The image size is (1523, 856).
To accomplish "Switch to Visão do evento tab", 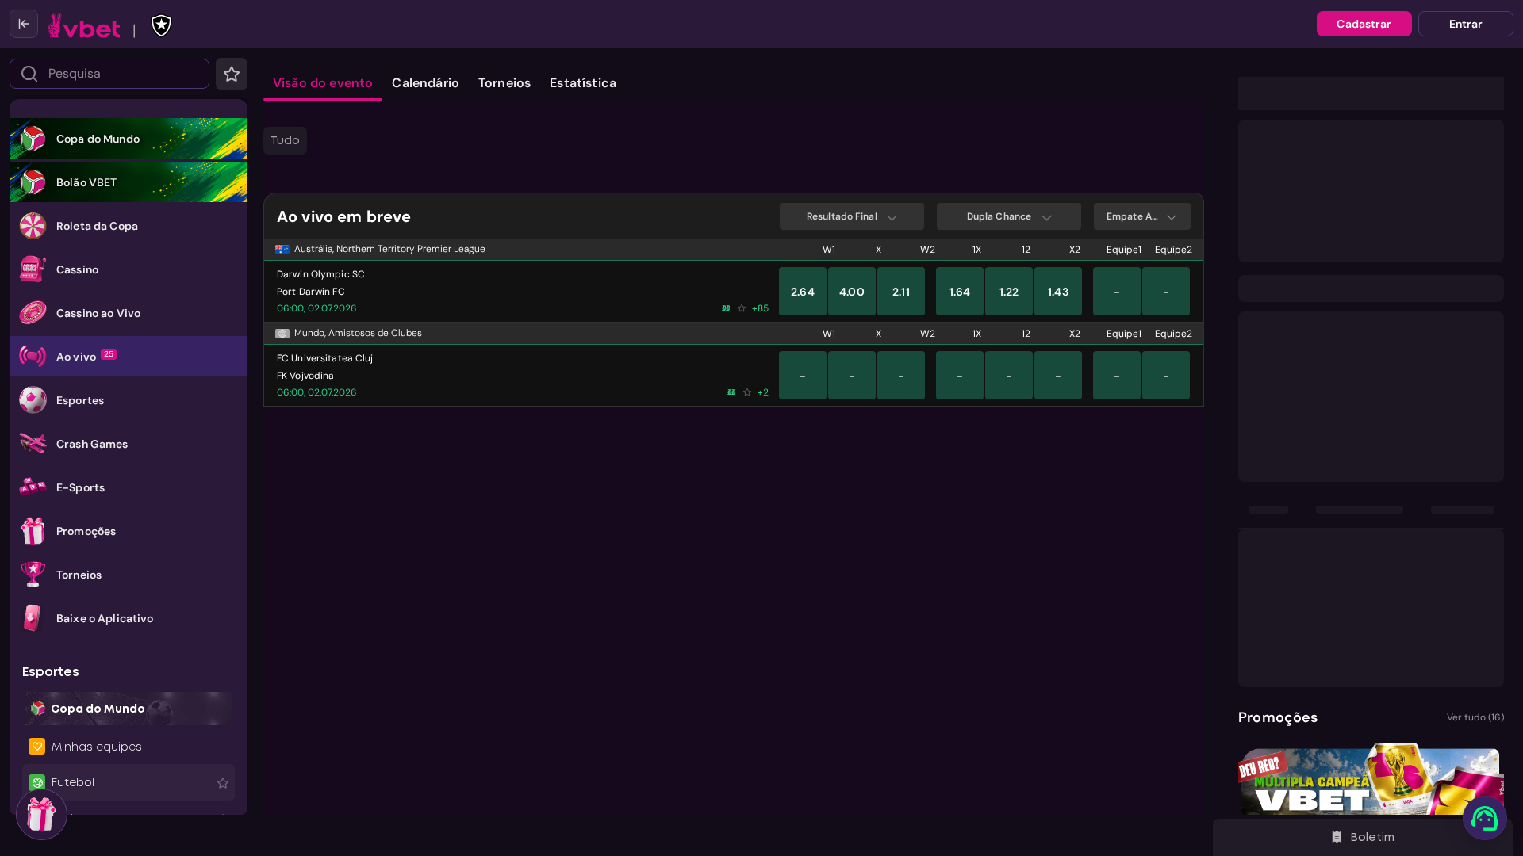I will click(323, 83).
